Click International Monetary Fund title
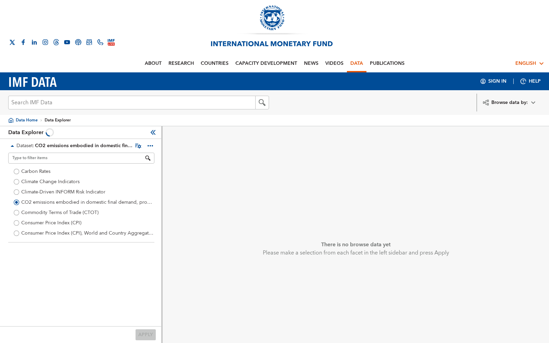The width and height of the screenshot is (549, 343). (272, 44)
